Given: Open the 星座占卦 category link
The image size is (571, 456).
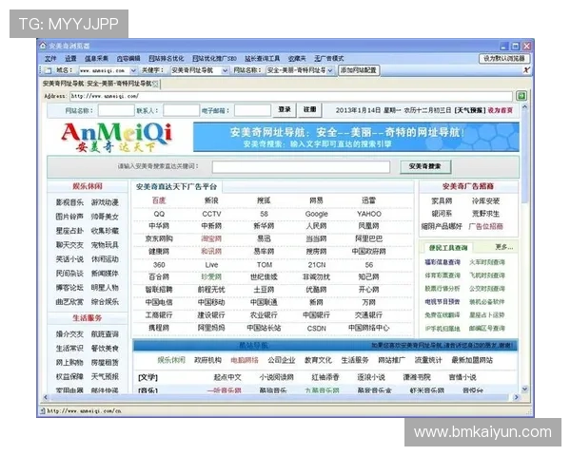Looking at the screenshot, I should pyautogui.click(x=69, y=231).
